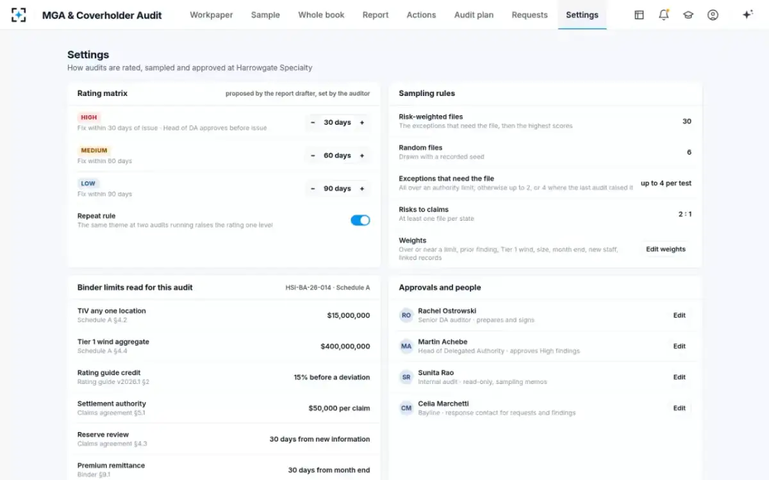Screen dimensions: 769x480
Task: Click Martin Achebe's MA avatar
Action: (406, 346)
